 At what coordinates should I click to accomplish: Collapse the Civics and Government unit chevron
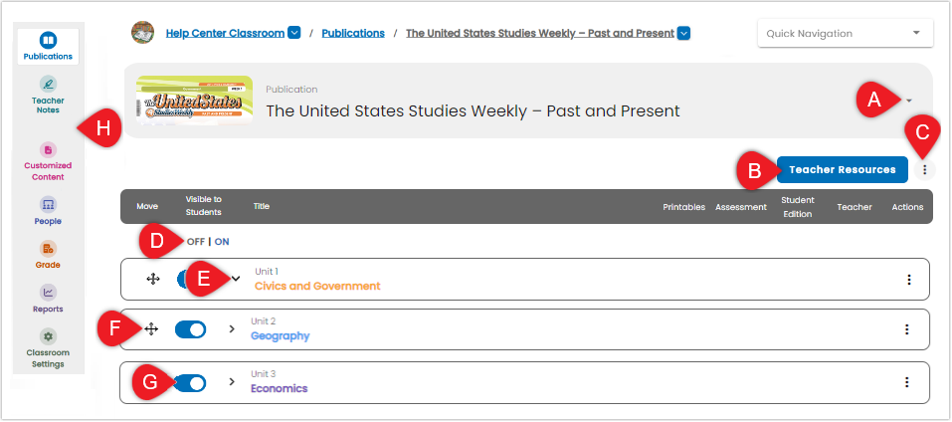click(236, 278)
